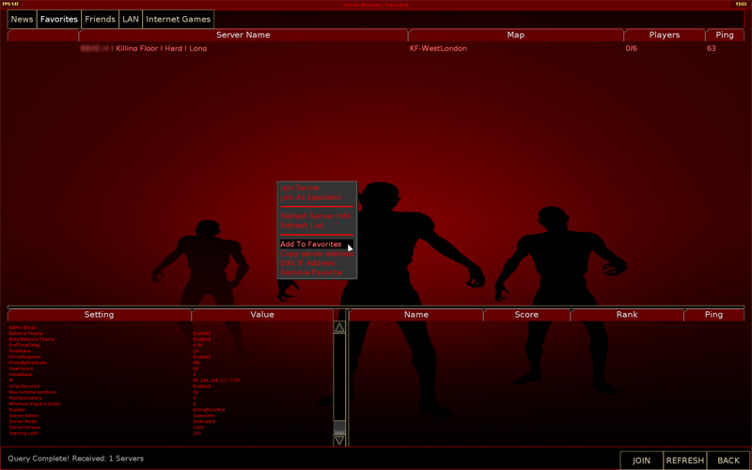Open the Friends tab

(x=101, y=19)
